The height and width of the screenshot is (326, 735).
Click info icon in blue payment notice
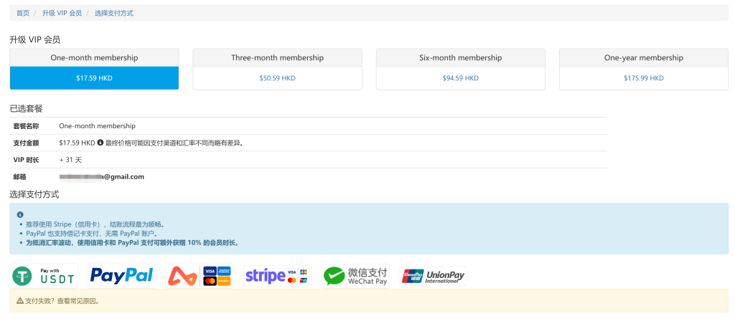[x=20, y=215]
